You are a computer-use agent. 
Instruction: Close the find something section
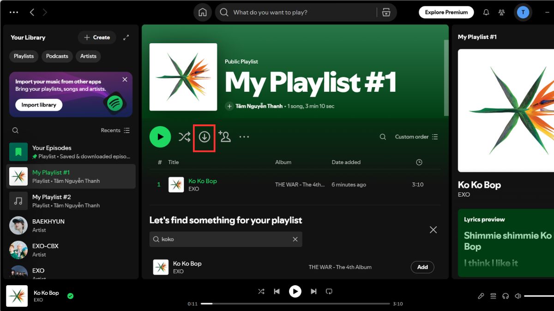click(x=433, y=229)
